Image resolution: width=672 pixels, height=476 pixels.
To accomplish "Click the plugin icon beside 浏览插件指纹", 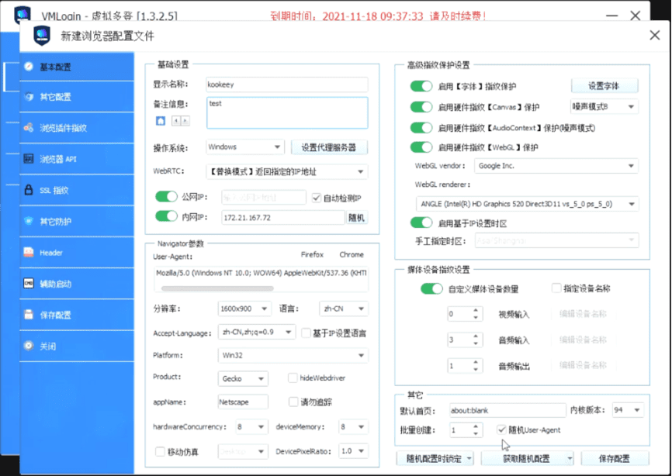I will tap(29, 128).
